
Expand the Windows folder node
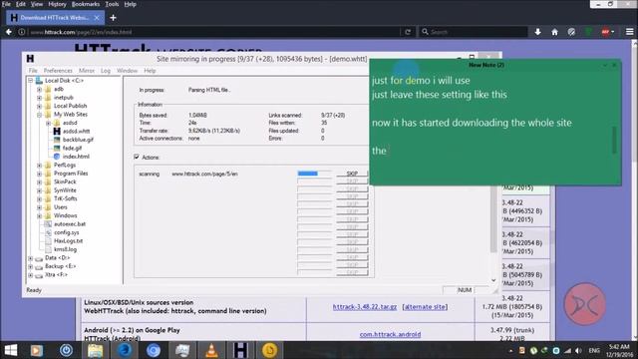tap(40, 215)
